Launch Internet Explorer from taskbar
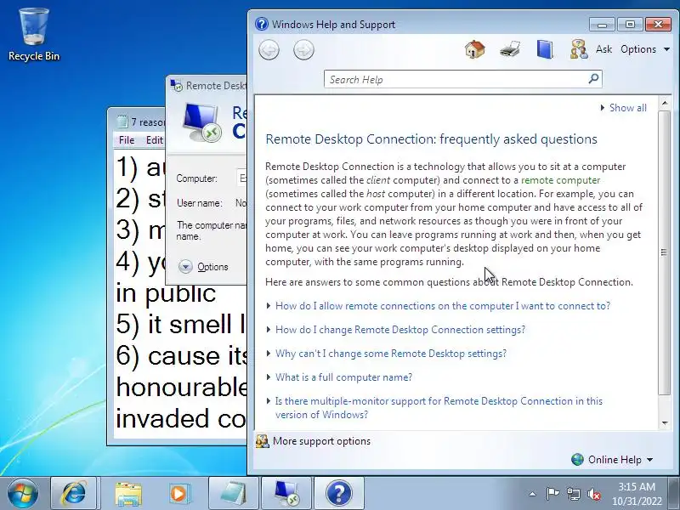The height and width of the screenshot is (510, 680). tap(75, 493)
